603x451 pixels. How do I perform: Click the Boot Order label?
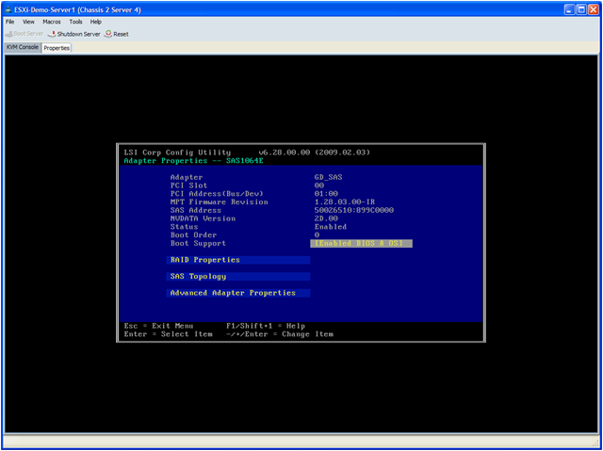193,235
